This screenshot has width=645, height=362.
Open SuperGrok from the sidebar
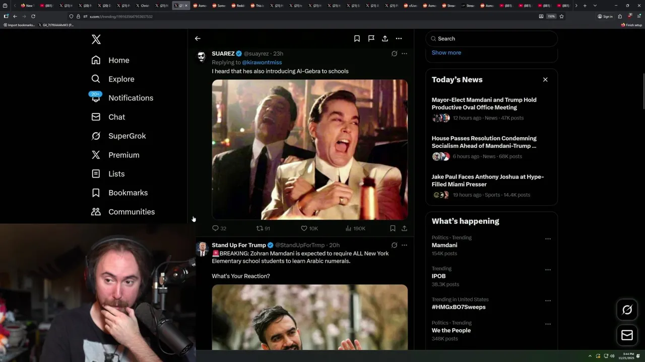(119, 136)
